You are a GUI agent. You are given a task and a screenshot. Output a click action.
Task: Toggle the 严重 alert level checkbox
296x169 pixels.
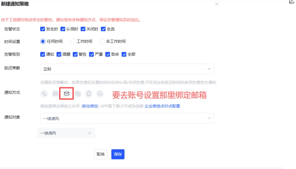tap(91, 54)
